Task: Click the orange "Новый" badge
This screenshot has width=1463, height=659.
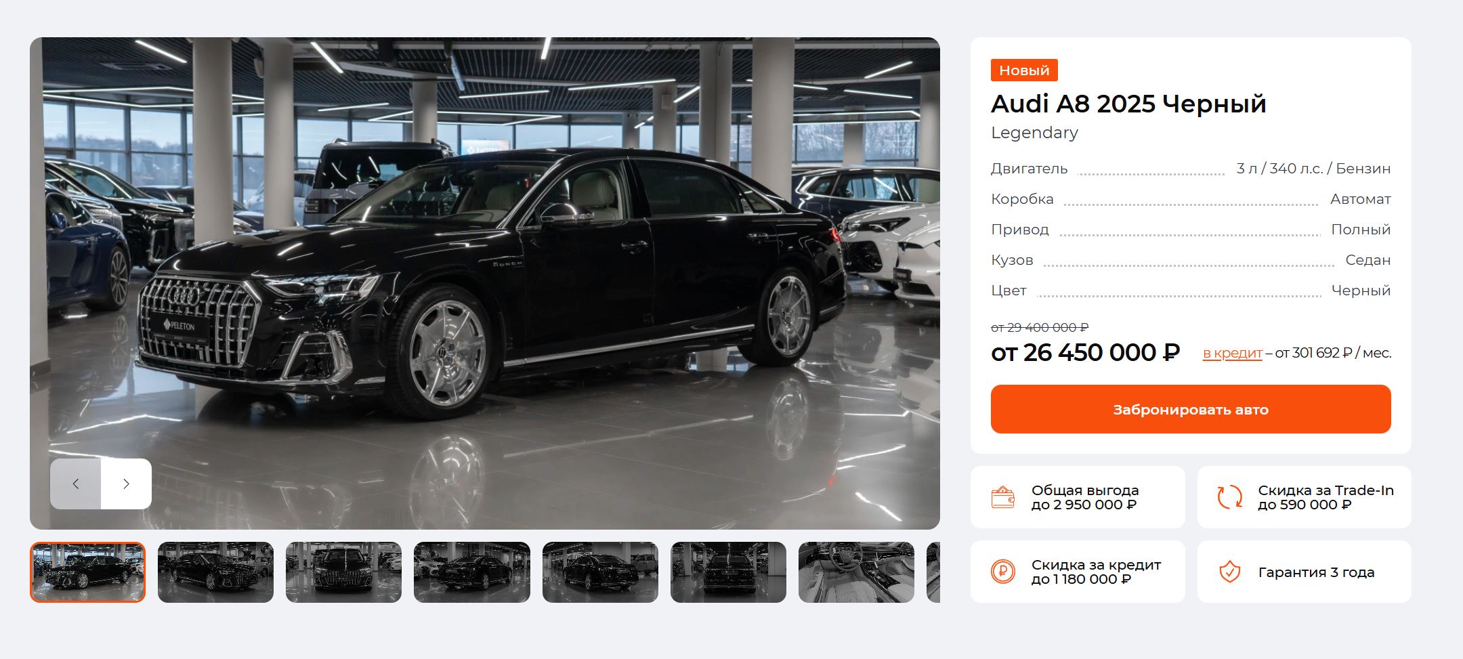Action: click(1024, 70)
